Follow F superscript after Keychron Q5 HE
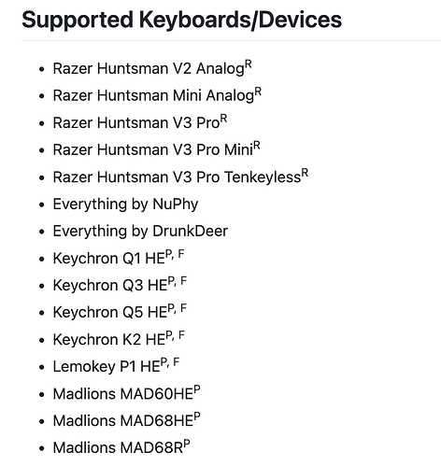Image resolution: width=441 pixels, height=466 pixels. click(183, 309)
